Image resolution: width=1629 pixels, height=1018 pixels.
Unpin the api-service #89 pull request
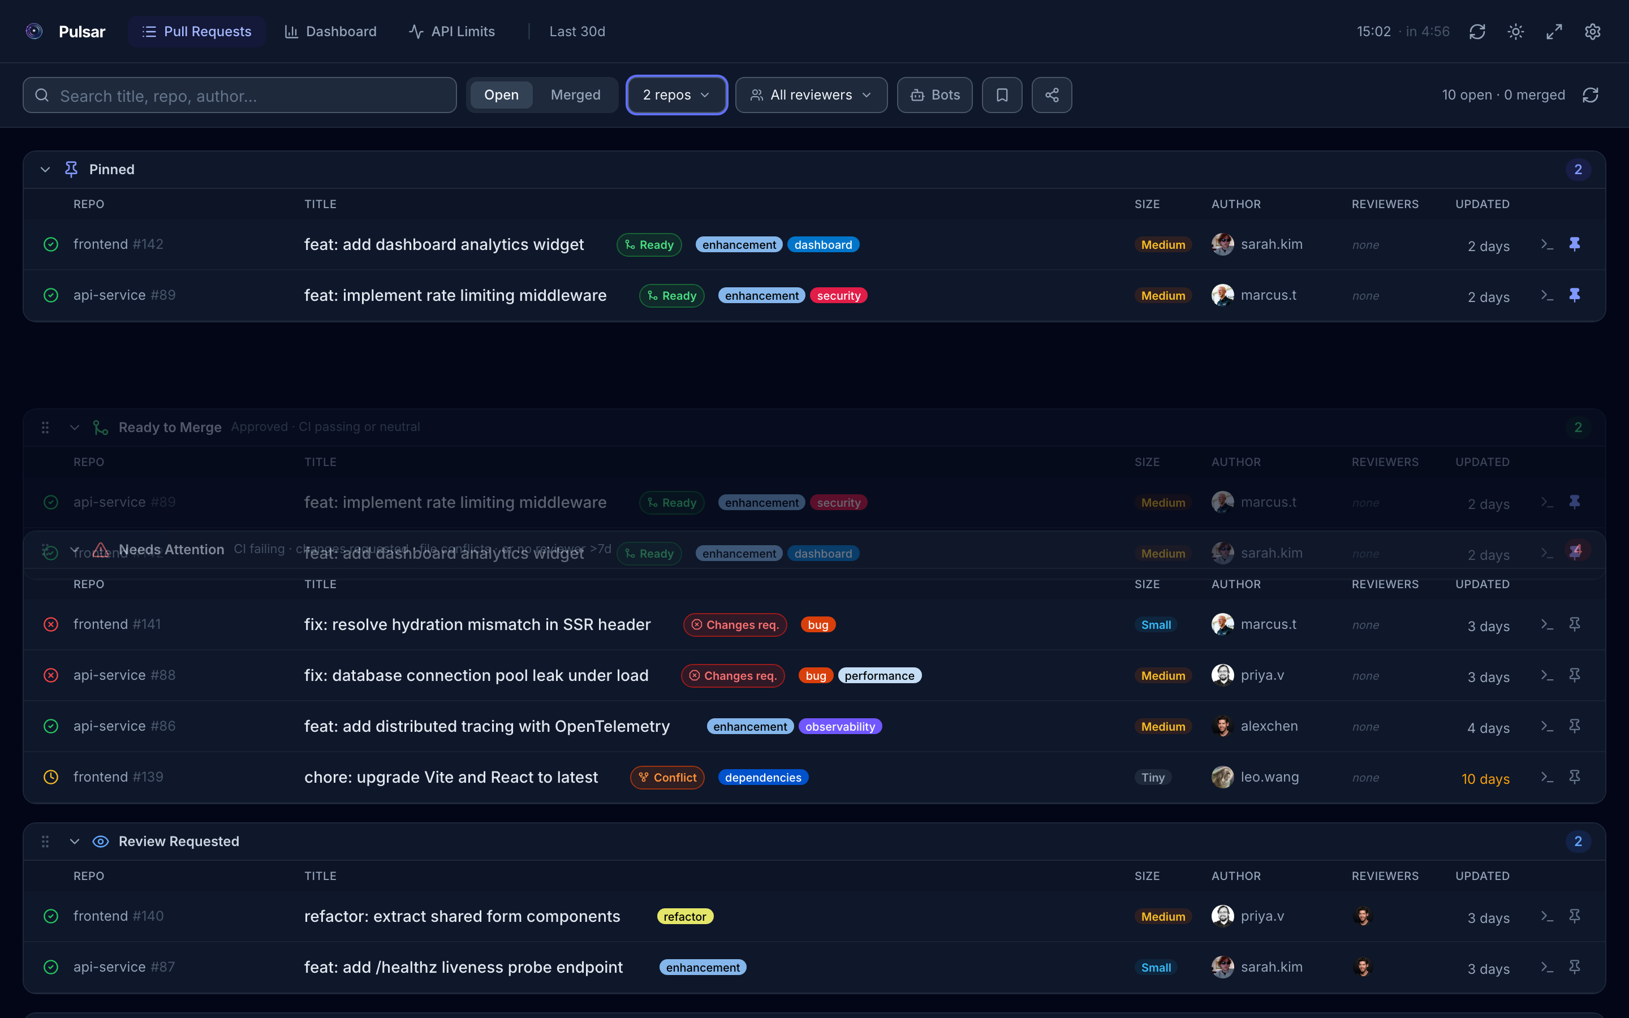click(1575, 295)
